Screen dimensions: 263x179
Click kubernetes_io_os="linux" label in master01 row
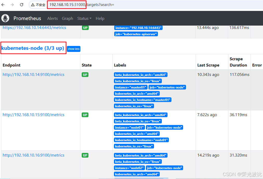click(134, 106)
